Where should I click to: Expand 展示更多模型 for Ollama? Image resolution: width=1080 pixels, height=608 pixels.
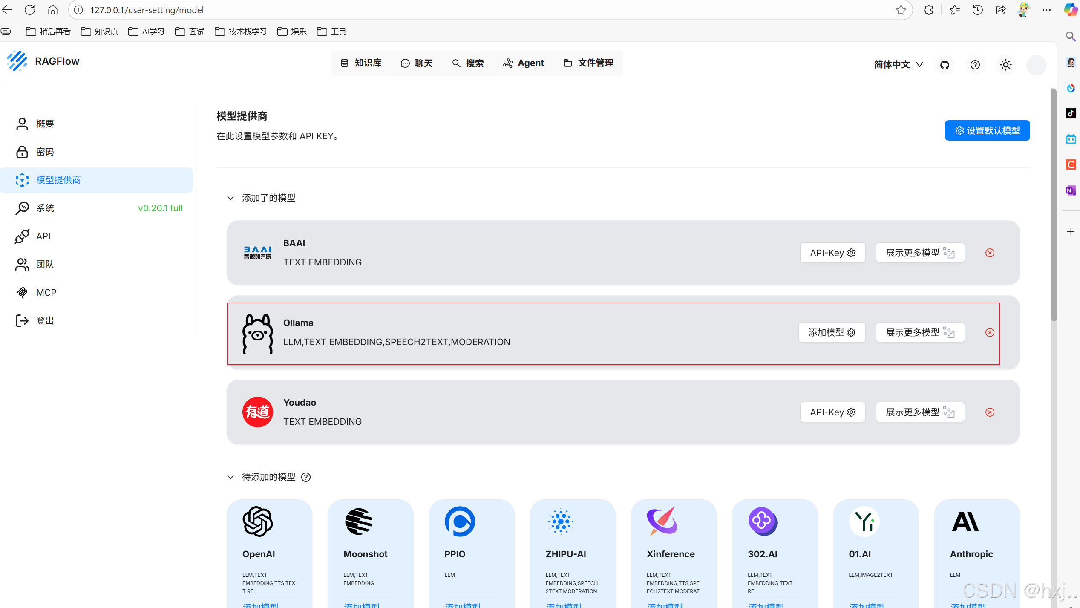(920, 332)
